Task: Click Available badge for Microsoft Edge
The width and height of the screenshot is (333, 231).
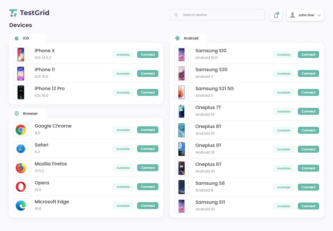Action: (x=123, y=206)
